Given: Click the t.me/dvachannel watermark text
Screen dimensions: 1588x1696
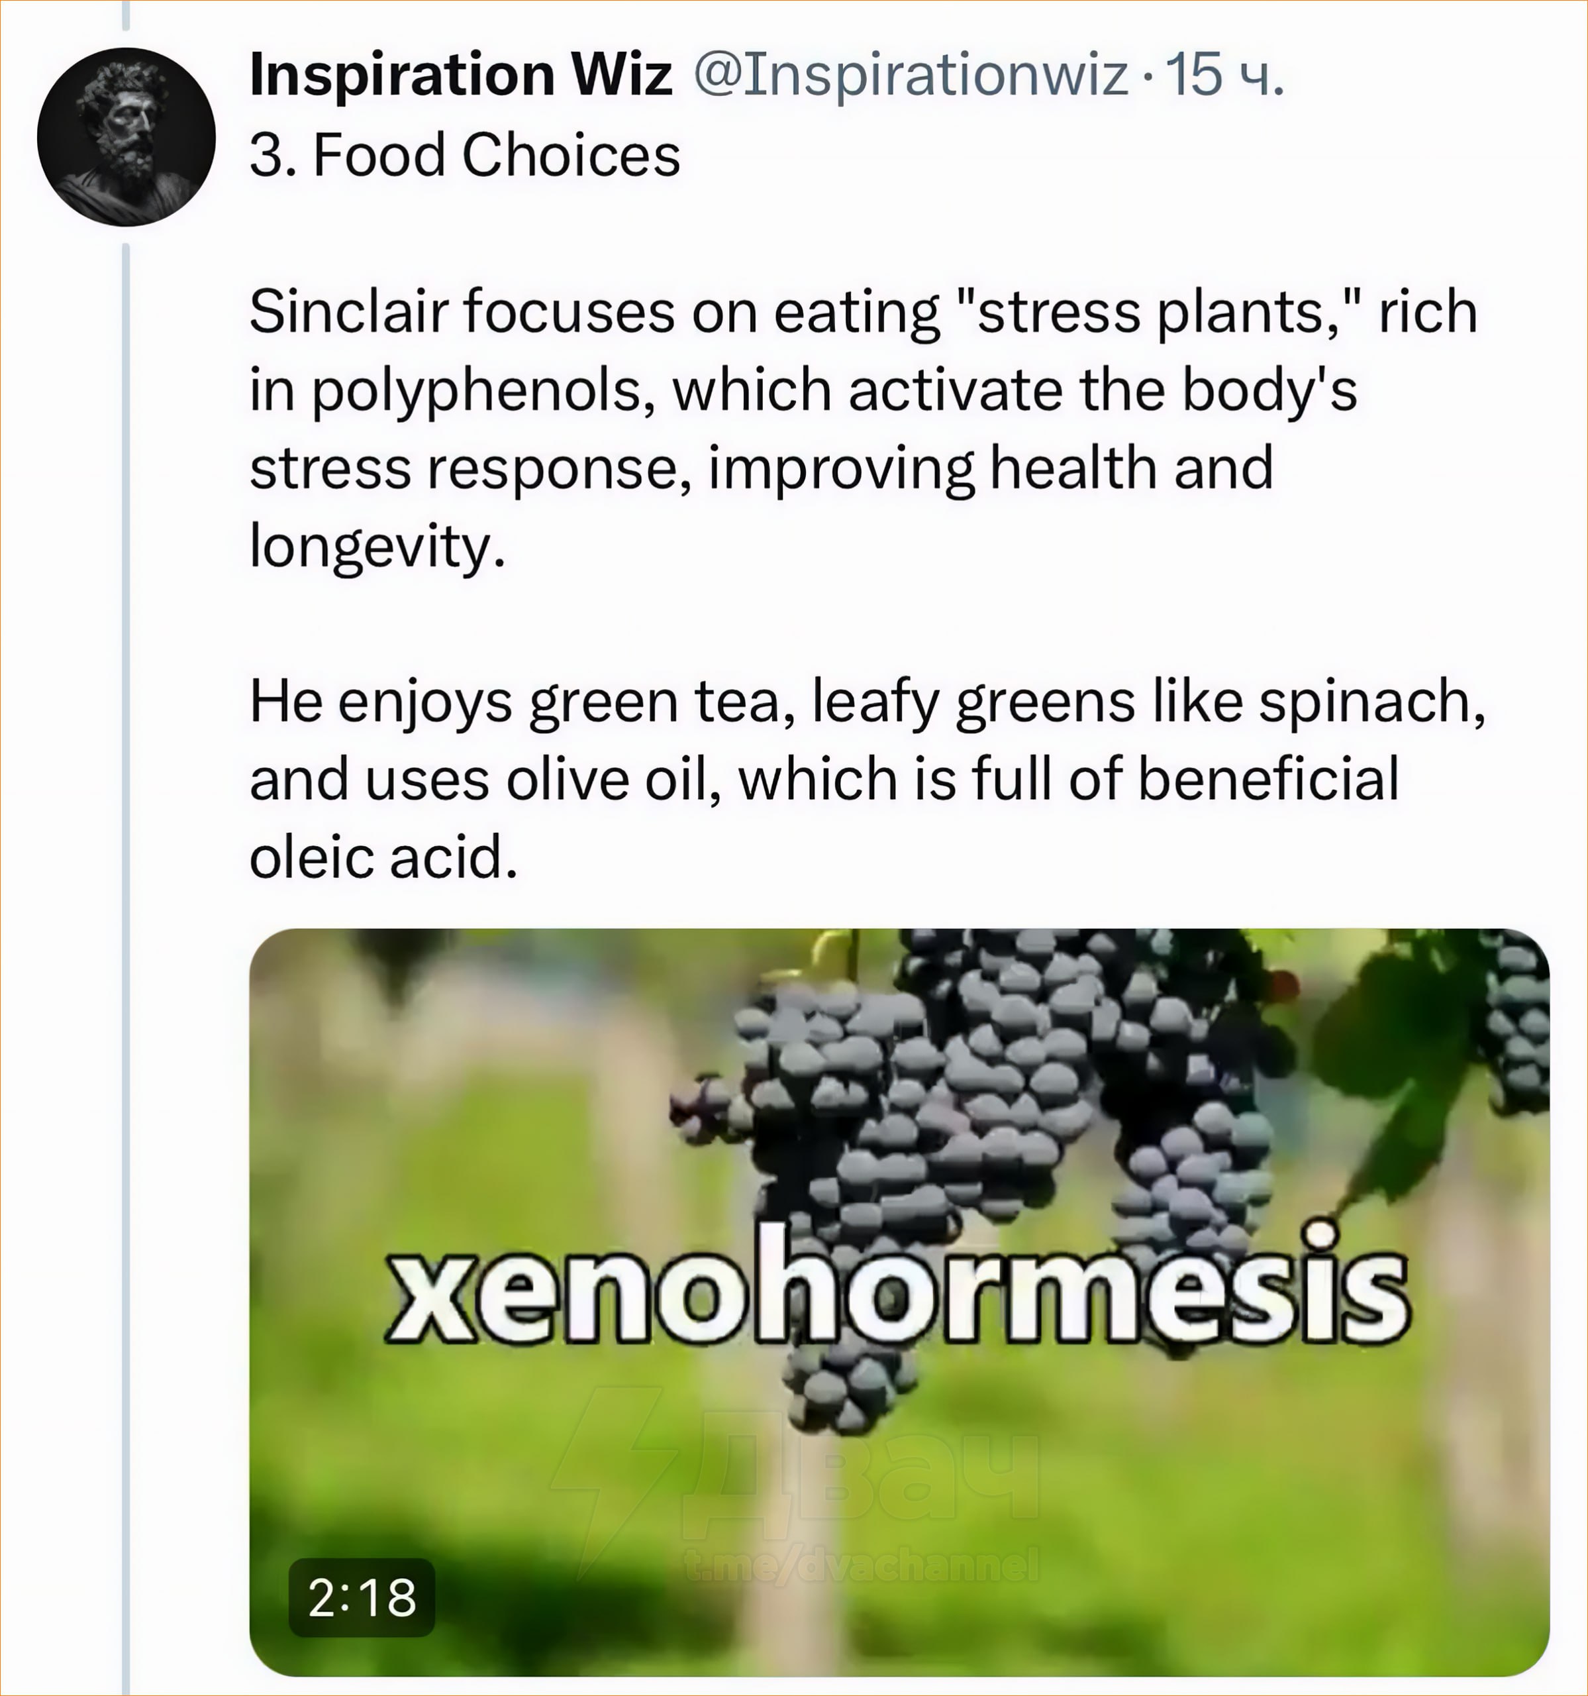Looking at the screenshot, I should pos(862,1565).
